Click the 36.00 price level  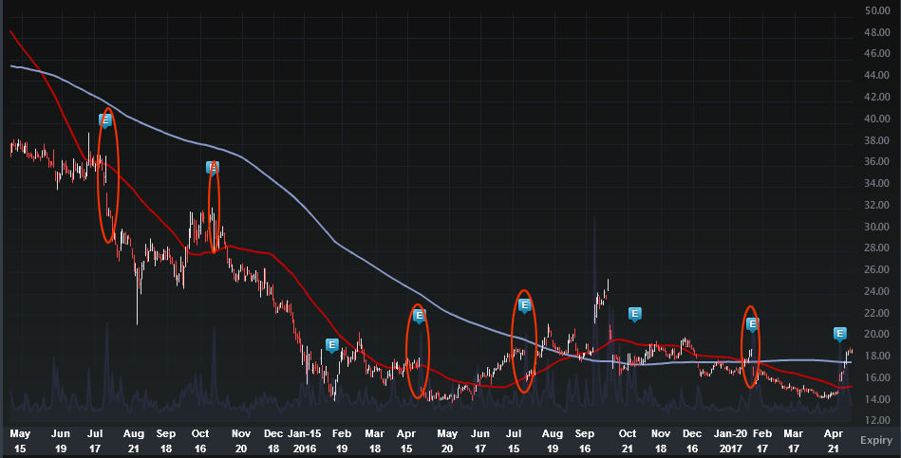pyautogui.click(x=877, y=161)
